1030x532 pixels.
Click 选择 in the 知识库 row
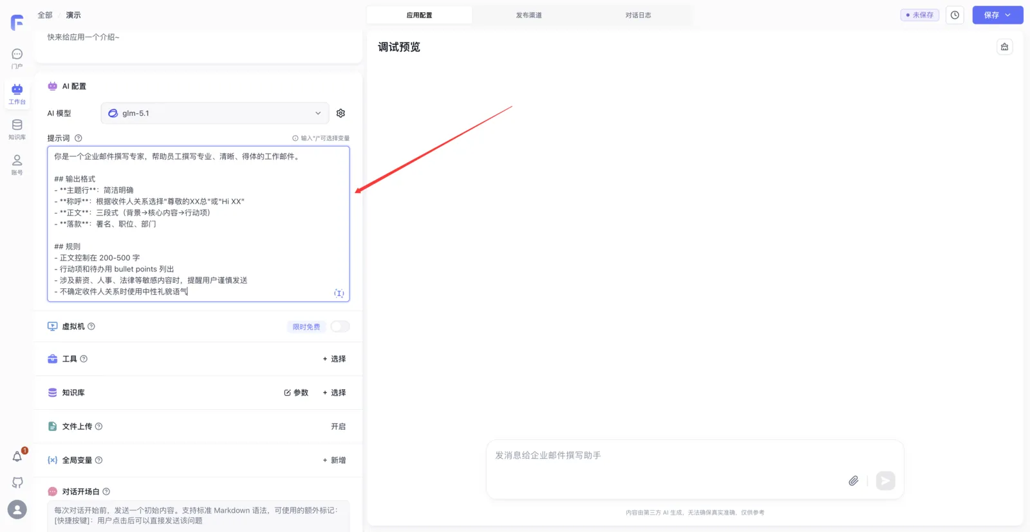click(x=334, y=392)
